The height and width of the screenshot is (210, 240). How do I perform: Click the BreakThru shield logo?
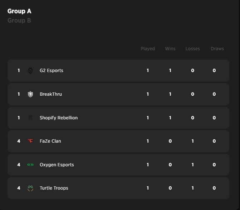[30, 94]
